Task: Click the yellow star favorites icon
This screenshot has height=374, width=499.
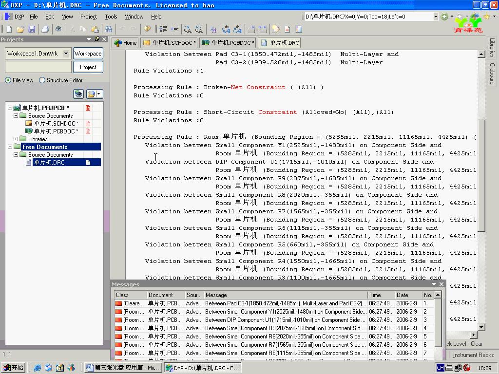Action: pos(487,16)
